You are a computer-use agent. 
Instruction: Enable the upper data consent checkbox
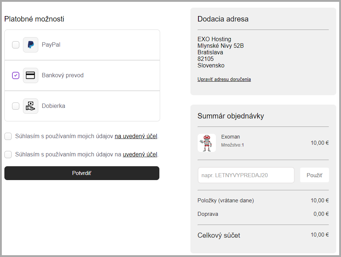[8, 136]
